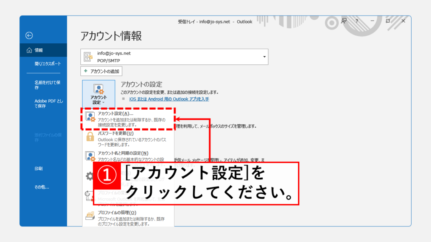Image resolution: width=431 pixels, height=242 pixels.
Task: Click the アカウント名と同期の設定 icon
Action: click(x=90, y=156)
